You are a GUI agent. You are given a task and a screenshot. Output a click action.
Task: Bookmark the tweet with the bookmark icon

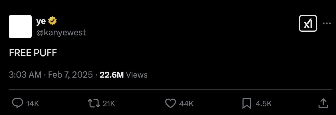246,103
